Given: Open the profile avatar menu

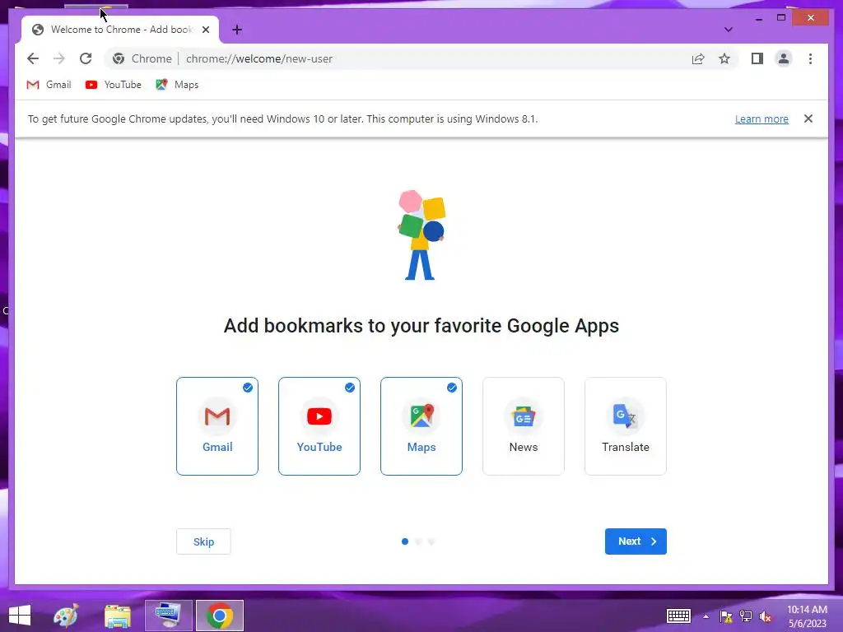Looking at the screenshot, I should point(784,58).
